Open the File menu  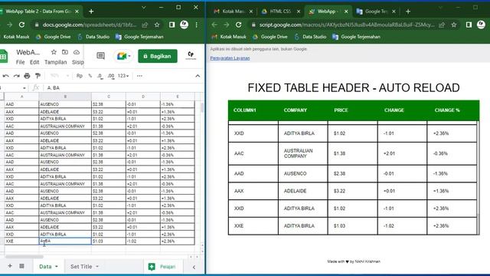(x=21, y=62)
